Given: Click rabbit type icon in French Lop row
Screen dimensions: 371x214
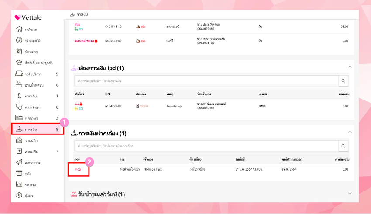Looking at the screenshot, I should click(x=137, y=106).
